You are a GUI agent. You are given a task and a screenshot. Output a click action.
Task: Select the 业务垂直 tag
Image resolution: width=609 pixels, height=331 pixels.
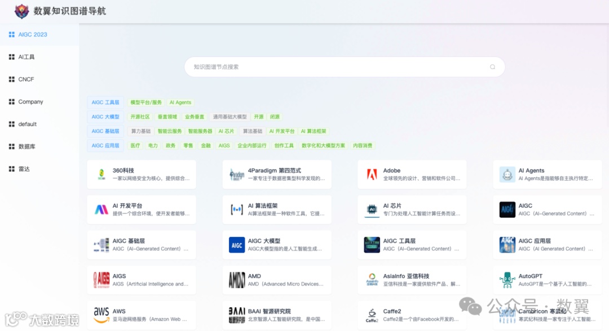tap(195, 117)
